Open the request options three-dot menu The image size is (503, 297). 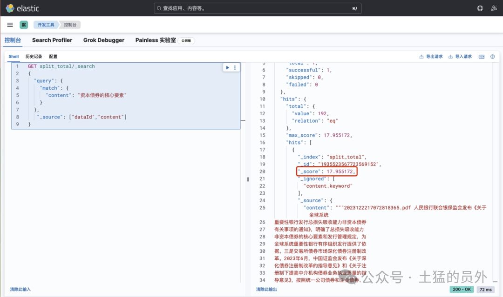(x=235, y=67)
